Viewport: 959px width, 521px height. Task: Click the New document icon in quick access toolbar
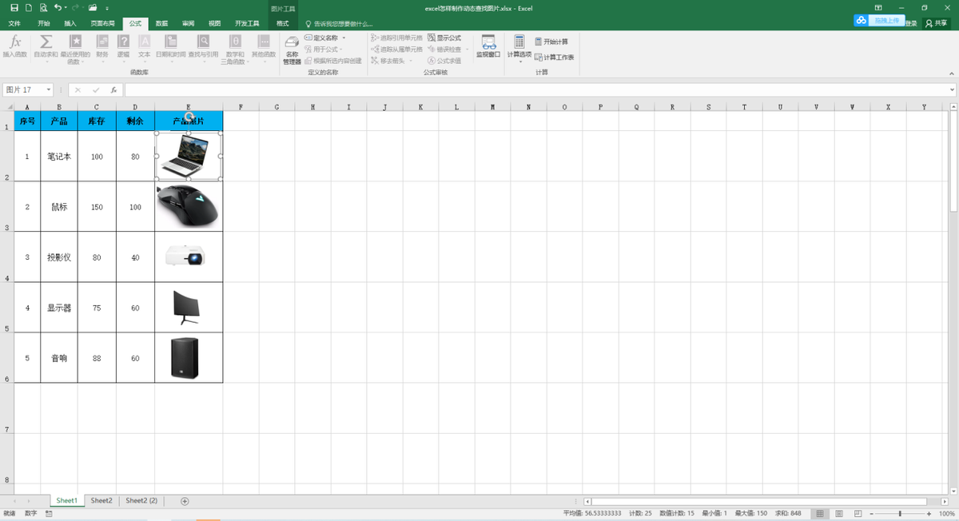coord(29,7)
